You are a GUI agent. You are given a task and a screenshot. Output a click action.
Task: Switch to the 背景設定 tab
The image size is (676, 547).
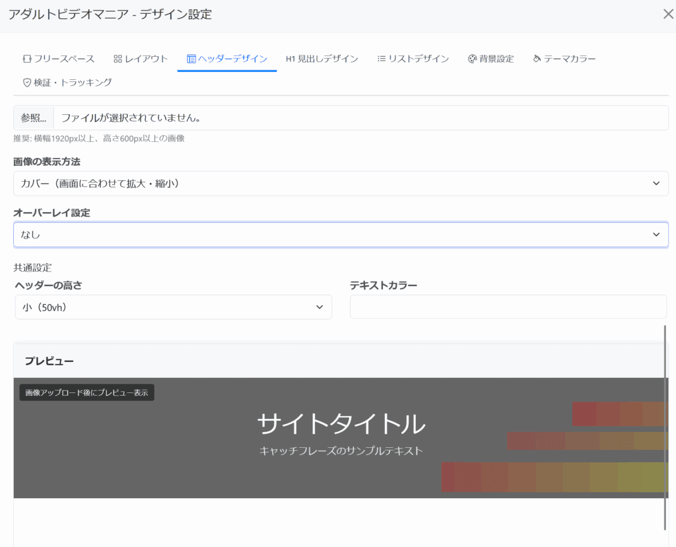point(491,59)
